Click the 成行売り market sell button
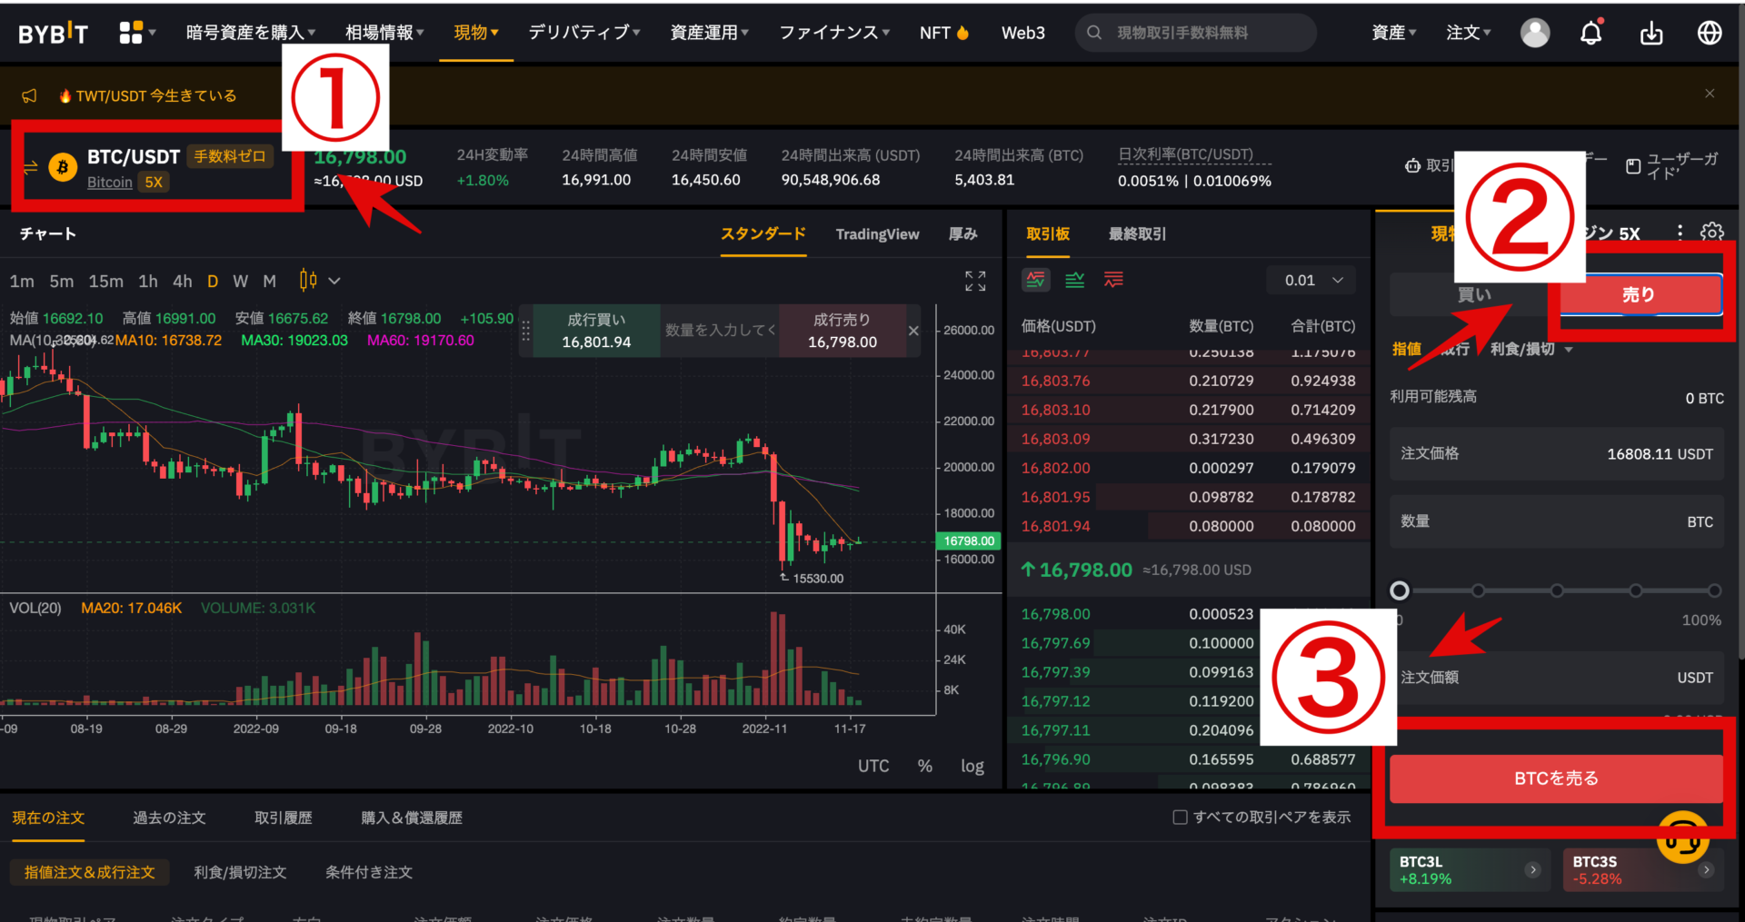Viewport: 1745px width, 922px height. coord(843,331)
